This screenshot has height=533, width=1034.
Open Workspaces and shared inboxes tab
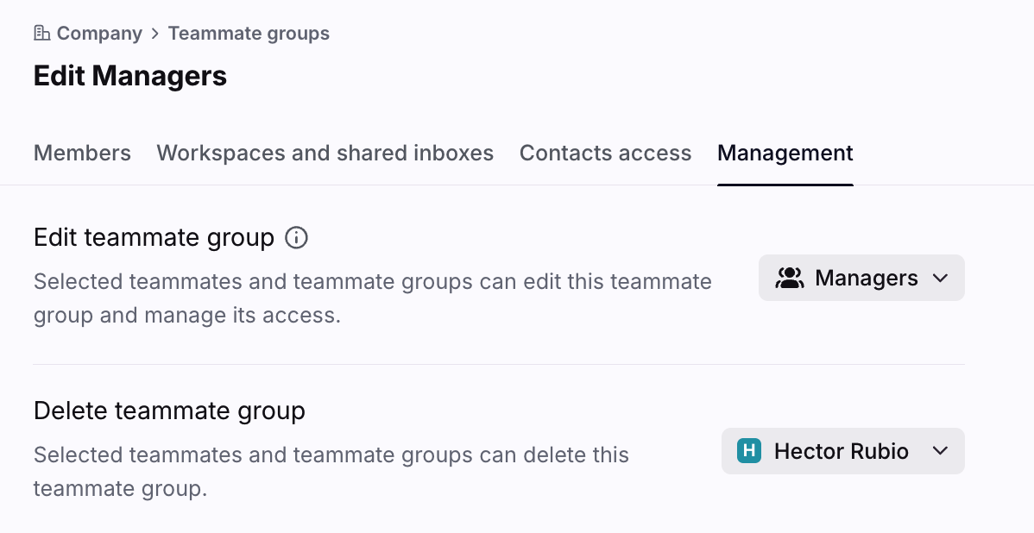click(325, 154)
